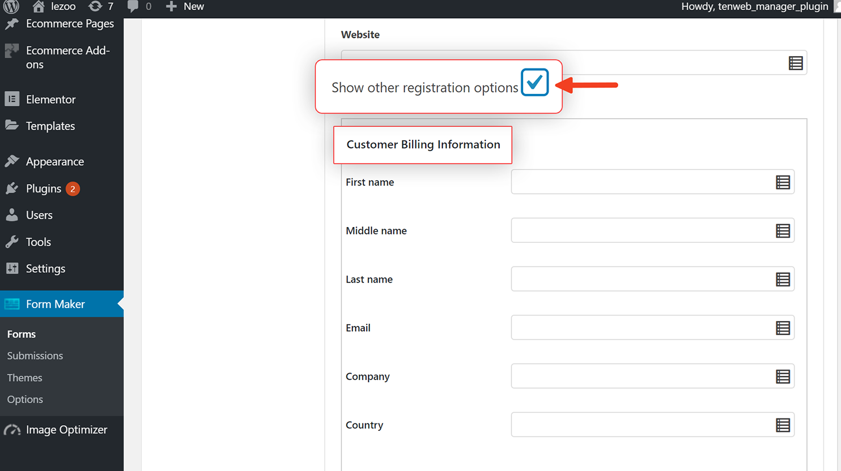Select Submissions under Form Maker
This screenshot has height=471, width=841.
pyautogui.click(x=35, y=356)
